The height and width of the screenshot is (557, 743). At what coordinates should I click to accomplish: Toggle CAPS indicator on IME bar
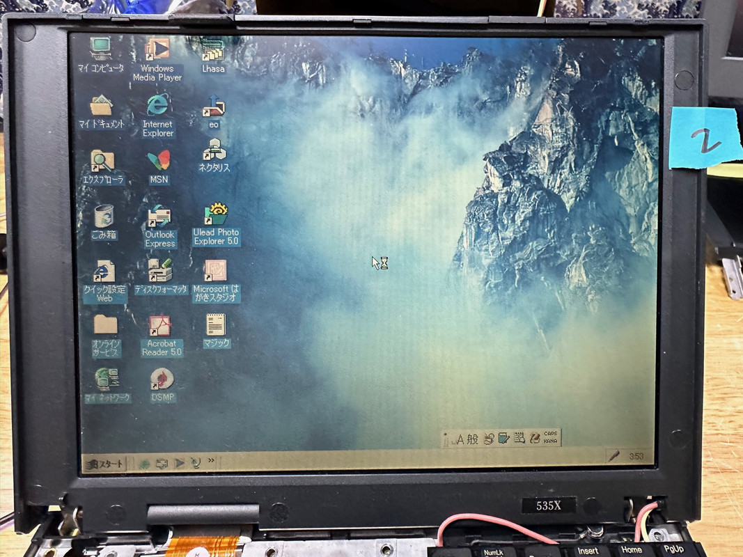click(551, 433)
